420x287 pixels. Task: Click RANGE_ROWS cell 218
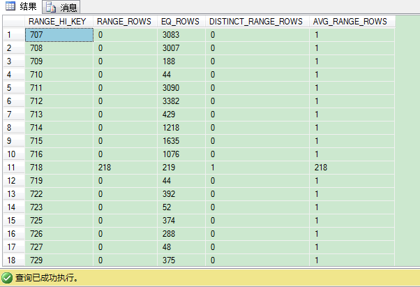(125, 168)
